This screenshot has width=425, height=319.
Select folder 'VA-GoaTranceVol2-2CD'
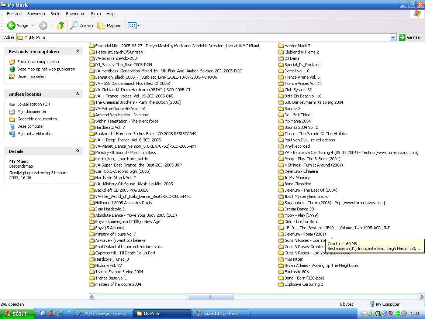113,58
